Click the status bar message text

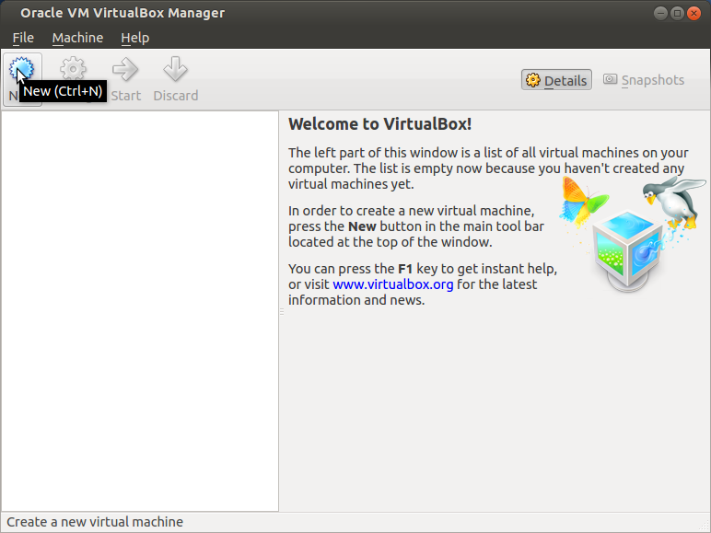tap(95, 522)
